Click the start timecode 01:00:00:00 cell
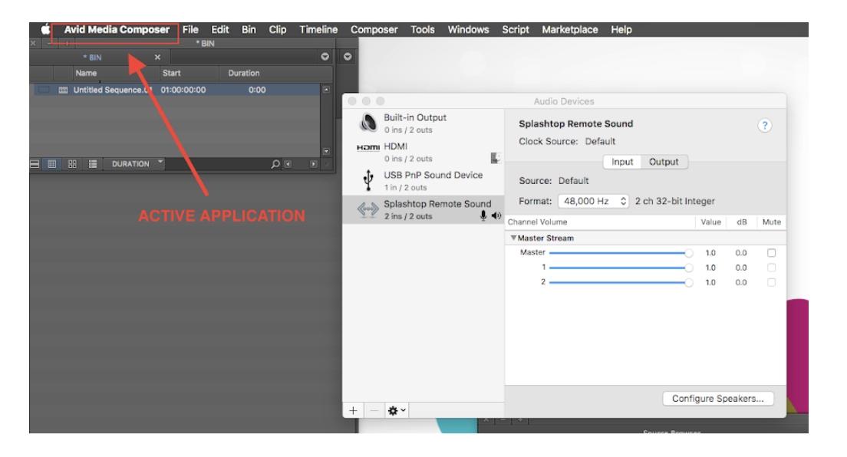 point(183,90)
